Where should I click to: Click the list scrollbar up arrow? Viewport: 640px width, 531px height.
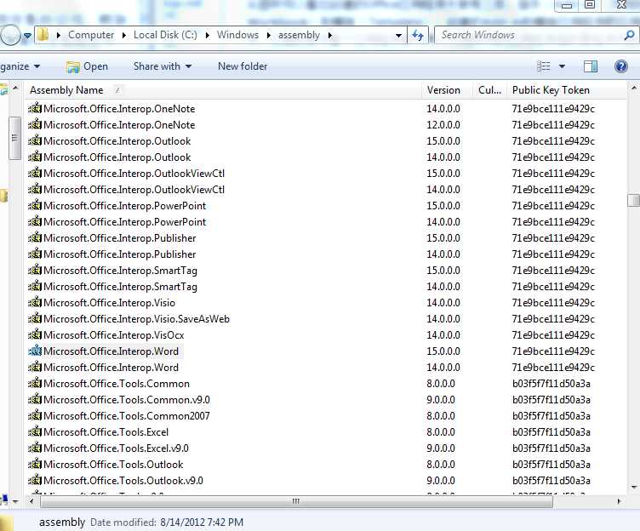click(x=633, y=88)
